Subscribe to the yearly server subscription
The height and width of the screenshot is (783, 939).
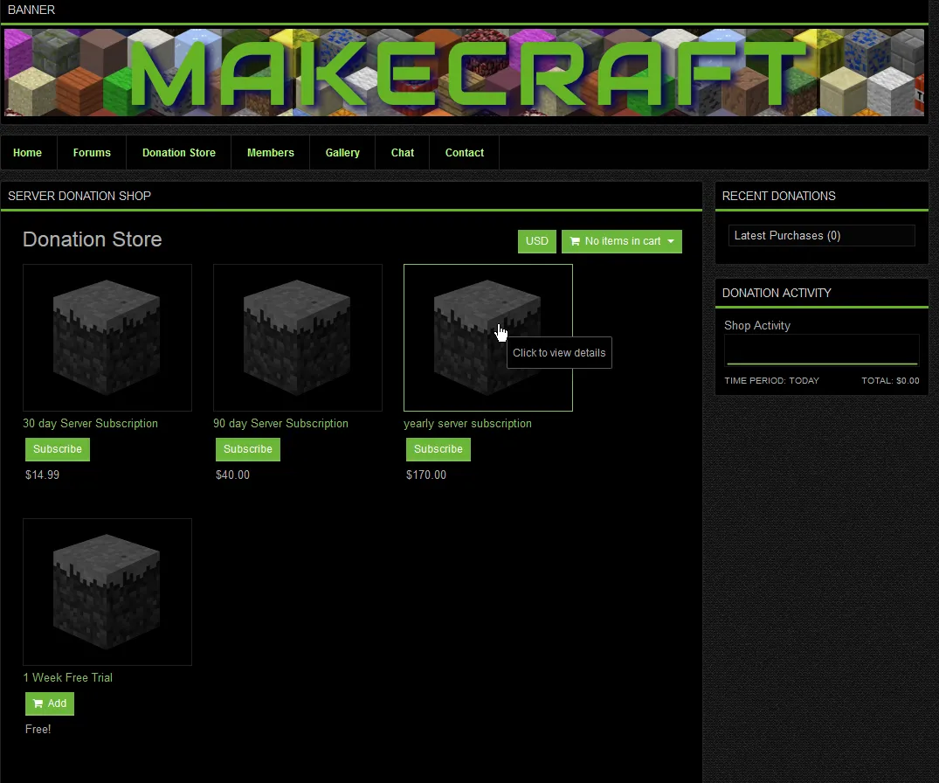[438, 448]
